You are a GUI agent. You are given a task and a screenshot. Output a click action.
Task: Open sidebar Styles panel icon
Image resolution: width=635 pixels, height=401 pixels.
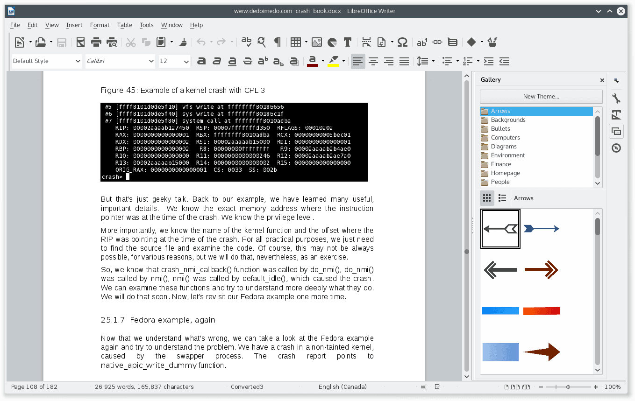click(616, 115)
